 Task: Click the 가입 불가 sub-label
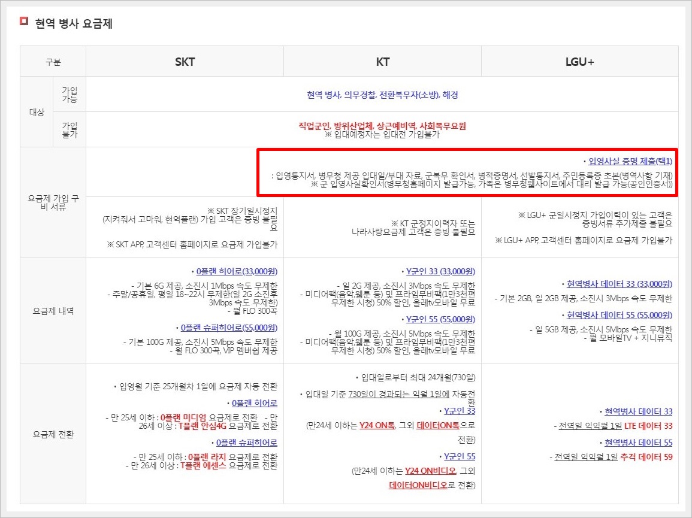[x=69, y=130]
